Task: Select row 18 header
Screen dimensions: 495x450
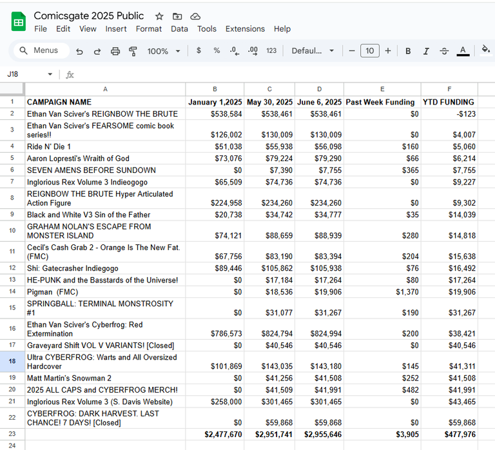Action: [x=12, y=361]
